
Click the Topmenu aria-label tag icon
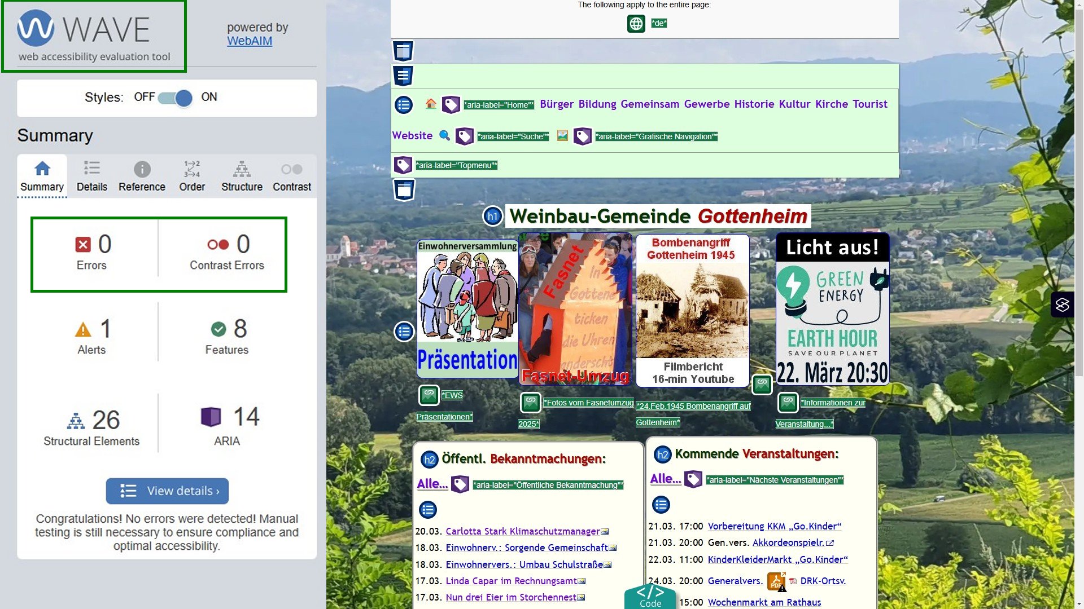pyautogui.click(x=403, y=165)
